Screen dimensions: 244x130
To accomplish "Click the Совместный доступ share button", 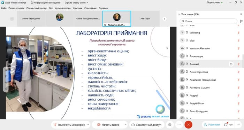I will (146, 125).
